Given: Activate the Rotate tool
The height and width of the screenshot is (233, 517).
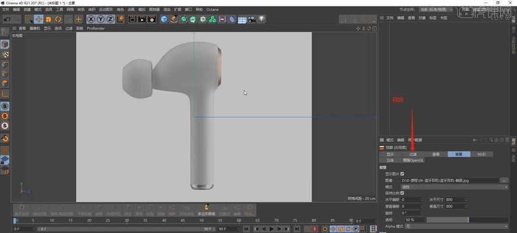Looking at the screenshot, I should tap(58, 19).
